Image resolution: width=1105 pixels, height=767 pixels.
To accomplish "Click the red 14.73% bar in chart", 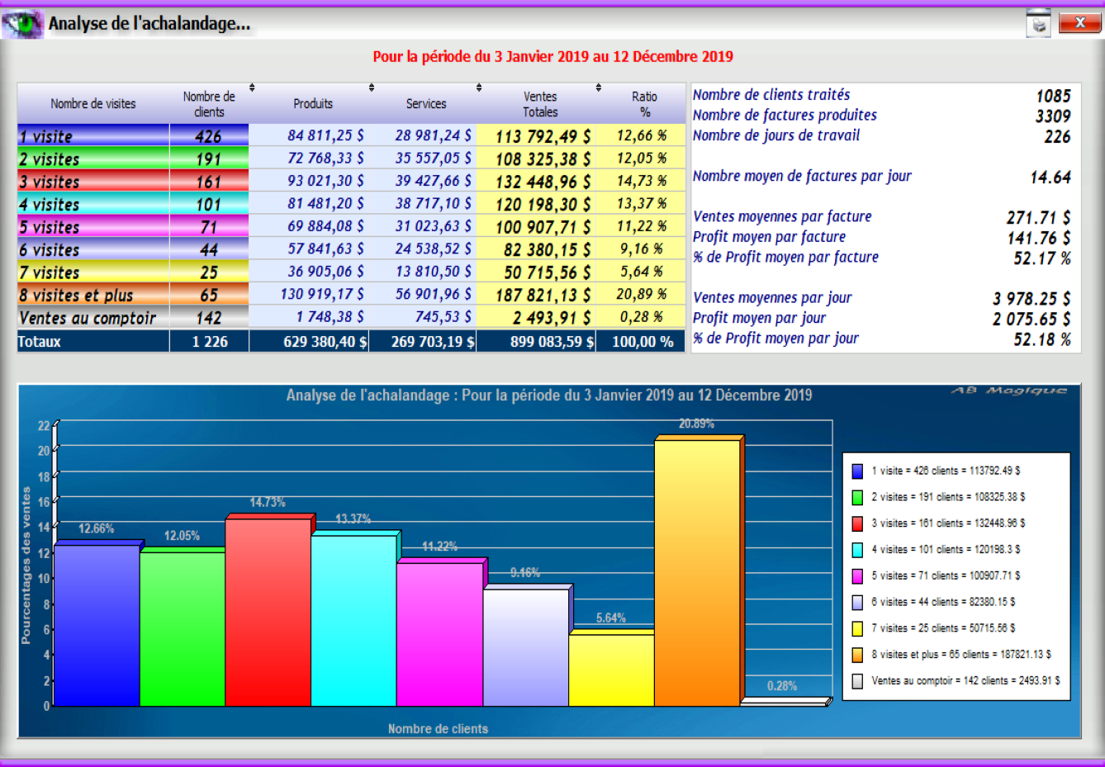I will [x=267, y=612].
